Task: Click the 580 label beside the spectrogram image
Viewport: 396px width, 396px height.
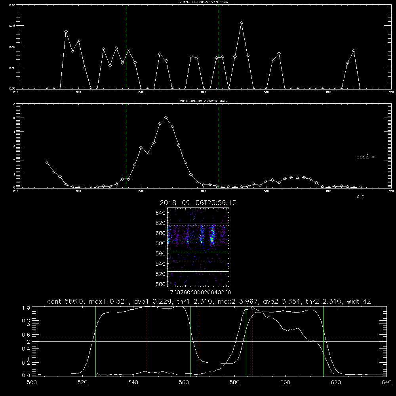Action: (161, 243)
